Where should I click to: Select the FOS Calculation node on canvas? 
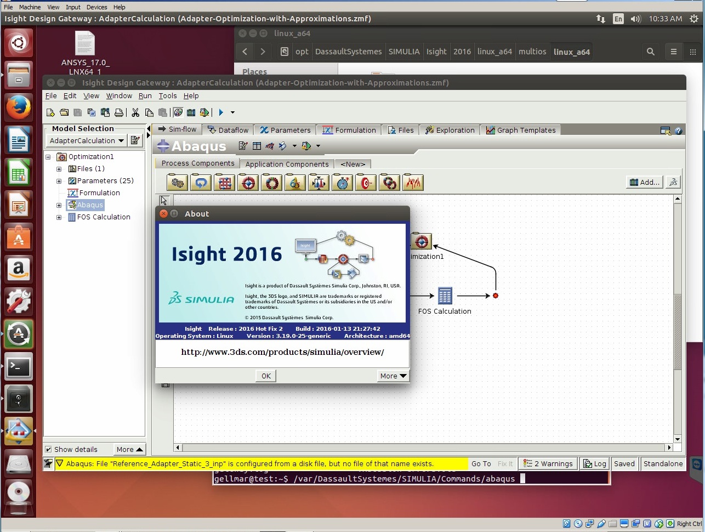445,296
